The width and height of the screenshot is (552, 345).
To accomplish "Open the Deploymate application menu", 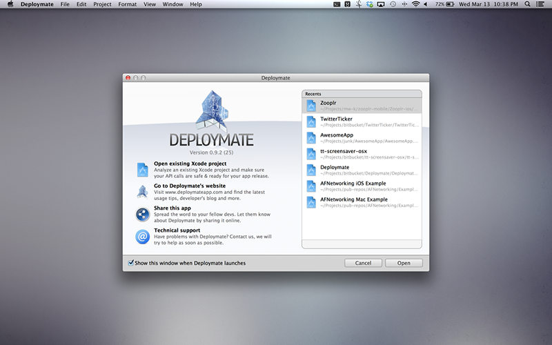I will coord(37,4).
